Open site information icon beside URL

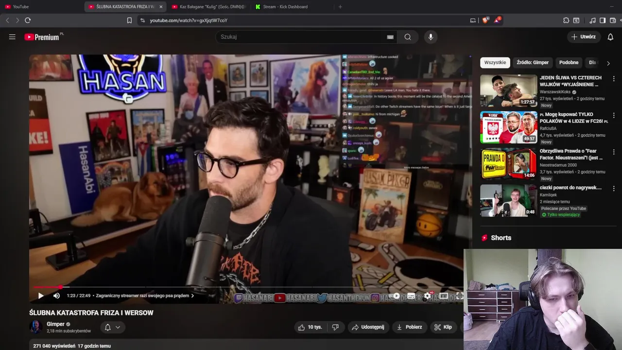(142, 20)
